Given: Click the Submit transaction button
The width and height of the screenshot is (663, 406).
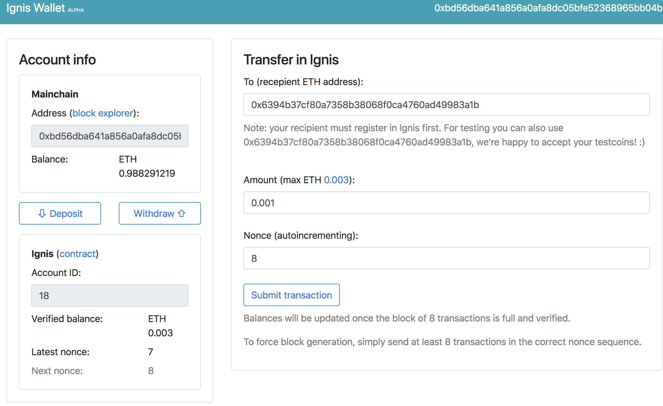Looking at the screenshot, I should point(291,295).
